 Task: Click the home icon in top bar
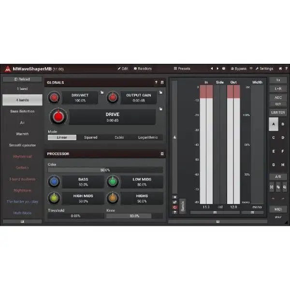click(280, 69)
